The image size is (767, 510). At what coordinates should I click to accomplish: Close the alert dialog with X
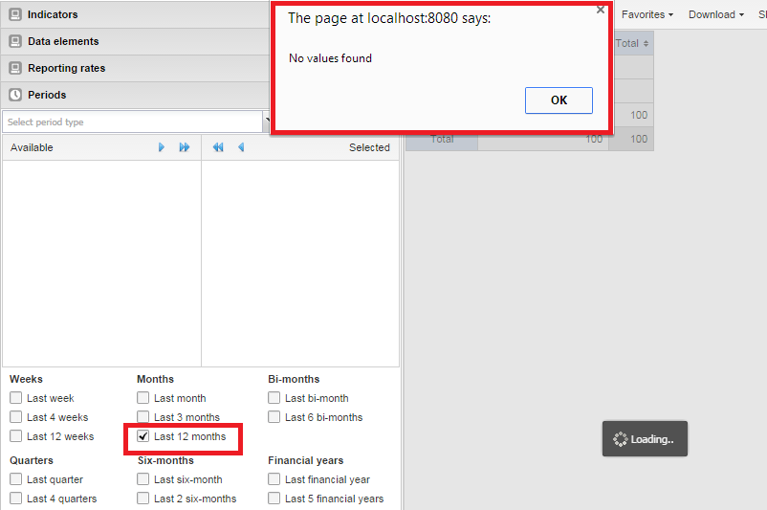click(601, 10)
